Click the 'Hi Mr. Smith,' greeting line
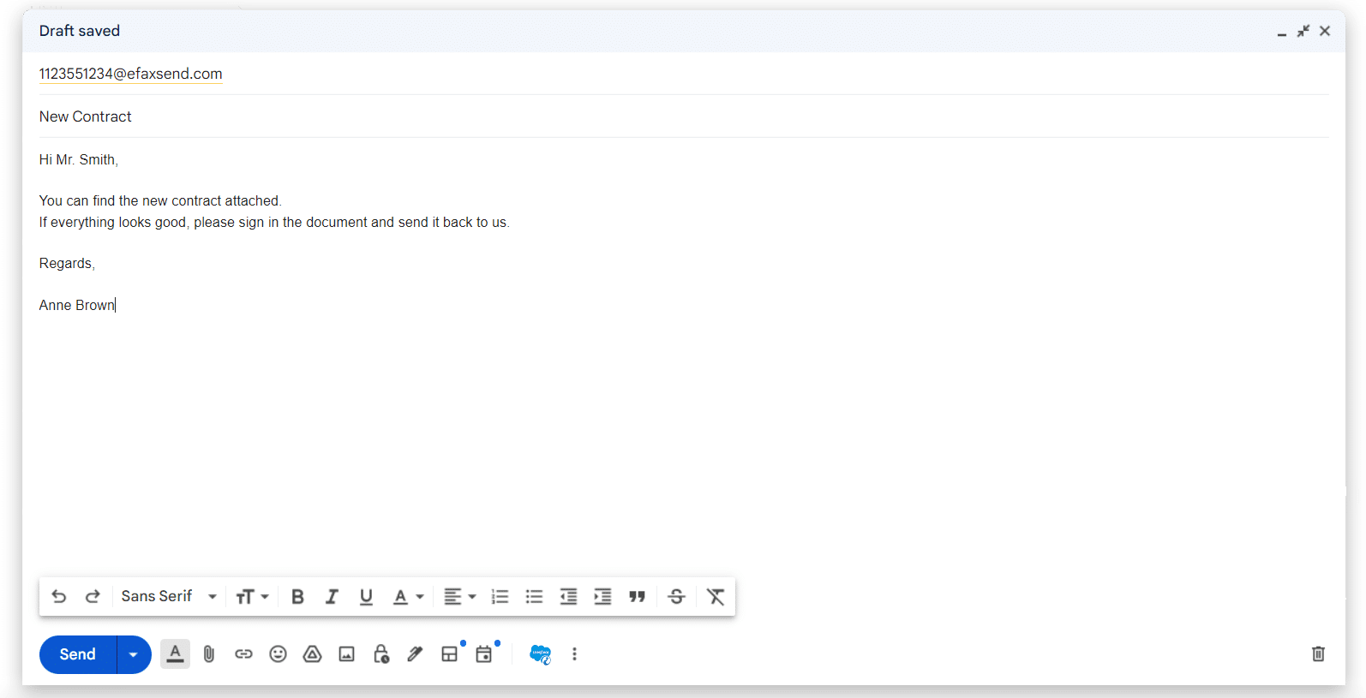 pyautogui.click(x=79, y=159)
